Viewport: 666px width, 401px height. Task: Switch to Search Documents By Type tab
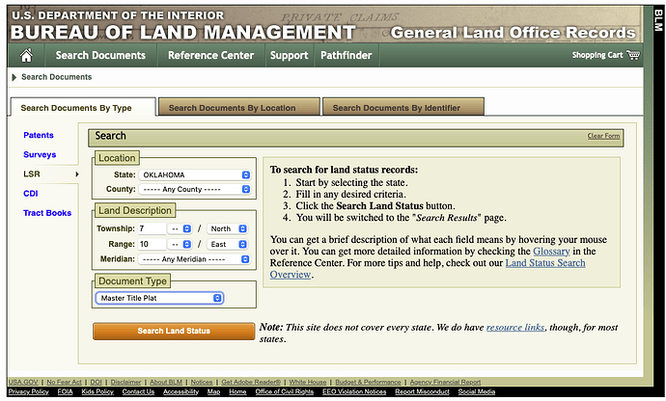82,108
